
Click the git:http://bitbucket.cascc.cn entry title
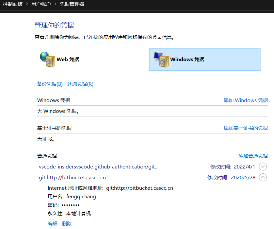(72, 178)
